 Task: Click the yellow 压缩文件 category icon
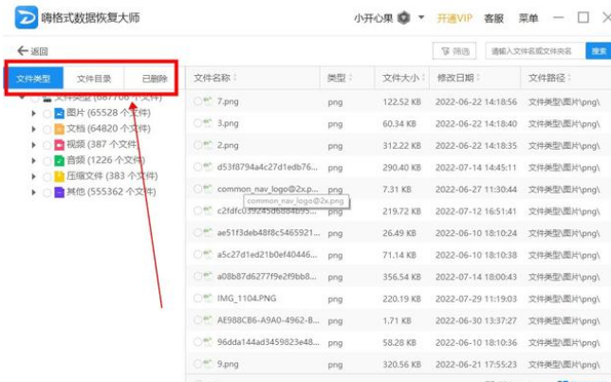(x=59, y=176)
